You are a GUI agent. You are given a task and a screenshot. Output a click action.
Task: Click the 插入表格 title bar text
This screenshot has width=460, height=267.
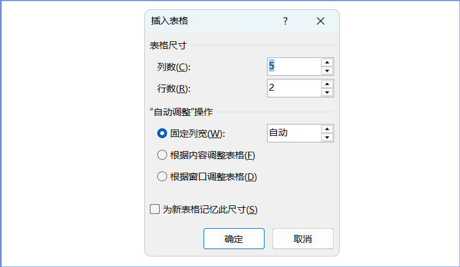click(x=170, y=21)
